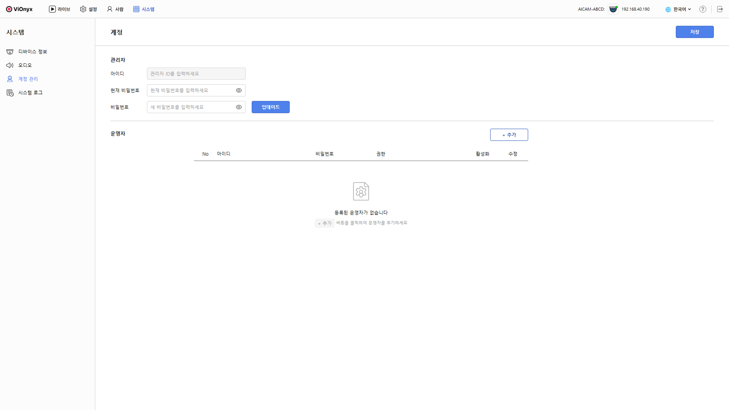Click the logout icon at top right
This screenshot has width=729, height=410.
(720, 9)
